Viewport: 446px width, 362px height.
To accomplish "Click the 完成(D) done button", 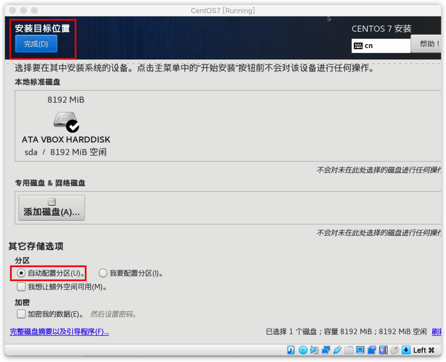I will (x=36, y=44).
